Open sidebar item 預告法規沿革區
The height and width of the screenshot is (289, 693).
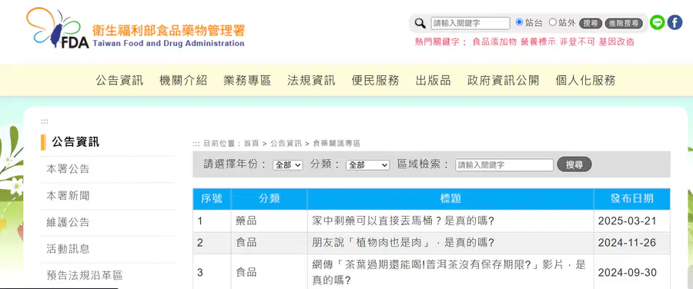pyautogui.click(x=84, y=276)
